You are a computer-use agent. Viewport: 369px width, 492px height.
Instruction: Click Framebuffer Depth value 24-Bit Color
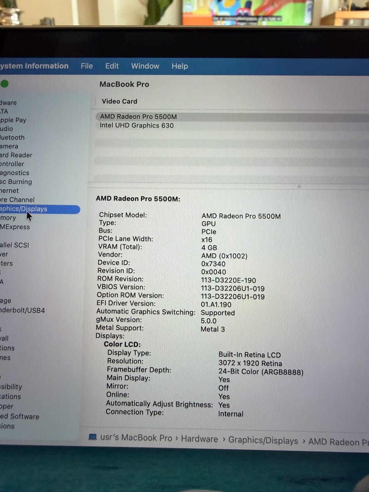pyautogui.click(x=261, y=372)
